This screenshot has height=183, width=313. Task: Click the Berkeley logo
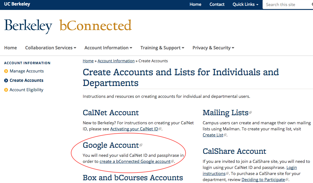pos(28,26)
